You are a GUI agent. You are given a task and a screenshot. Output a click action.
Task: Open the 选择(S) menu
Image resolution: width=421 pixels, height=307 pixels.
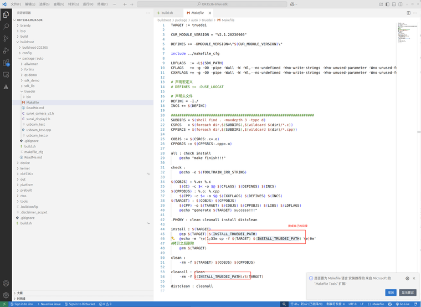click(x=44, y=4)
